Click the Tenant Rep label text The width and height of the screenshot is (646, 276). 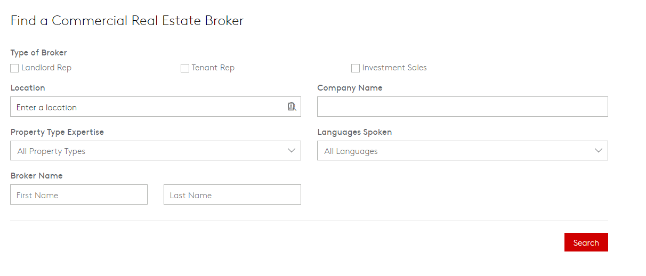click(x=213, y=68)
